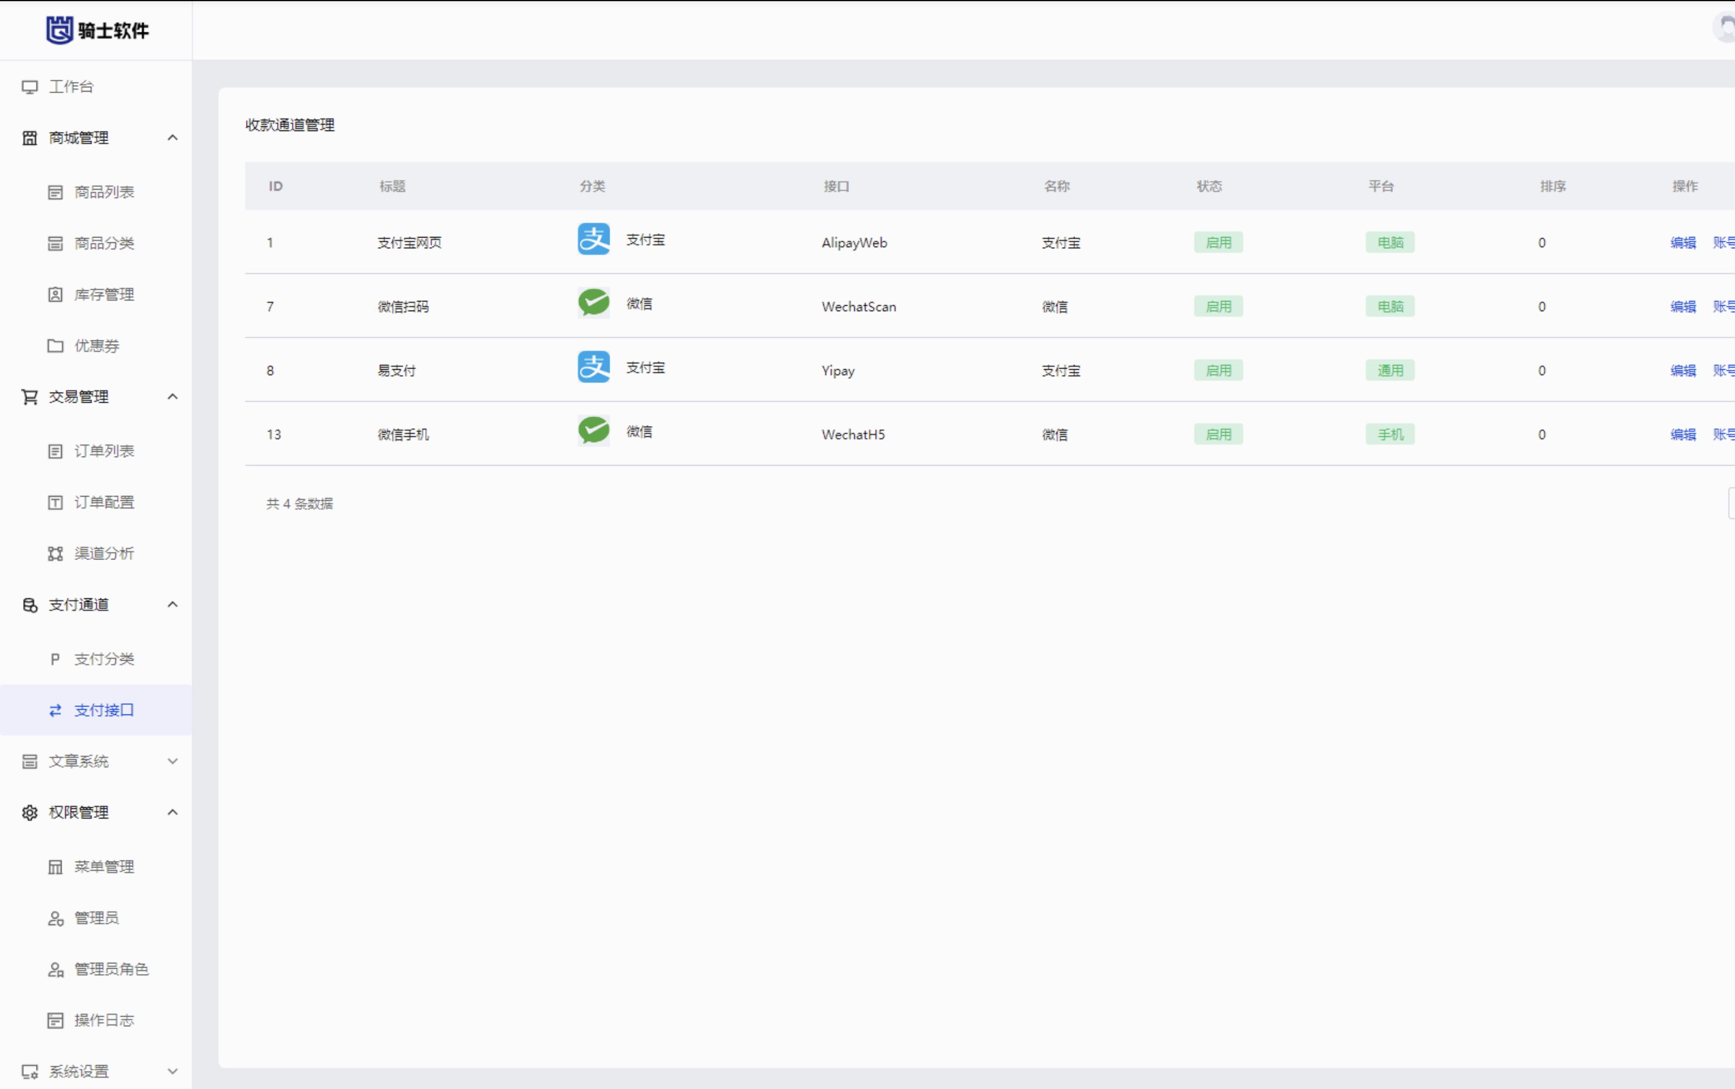Click 编辑 link for 支付宝网页
Image resolution: width=1735 pixels, height=1089 pixels.
[x=1682, y=243]
